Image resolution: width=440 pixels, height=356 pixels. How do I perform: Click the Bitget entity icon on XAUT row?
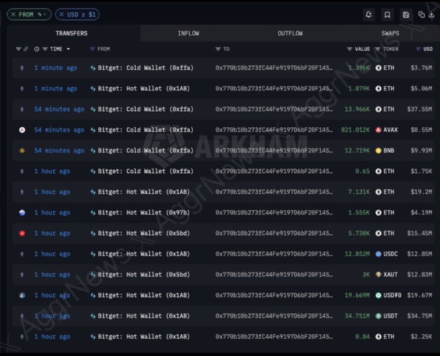click(x=93, y=275)
